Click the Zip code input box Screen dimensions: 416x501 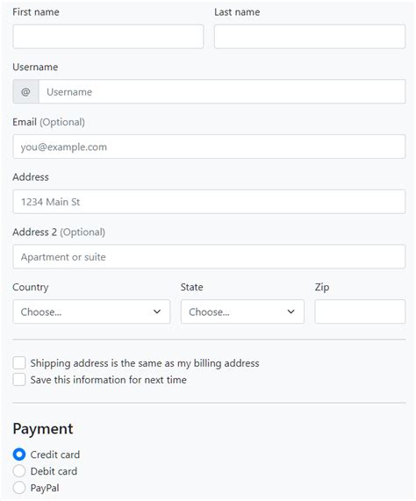pyautogui.click(x=360, y=311)
